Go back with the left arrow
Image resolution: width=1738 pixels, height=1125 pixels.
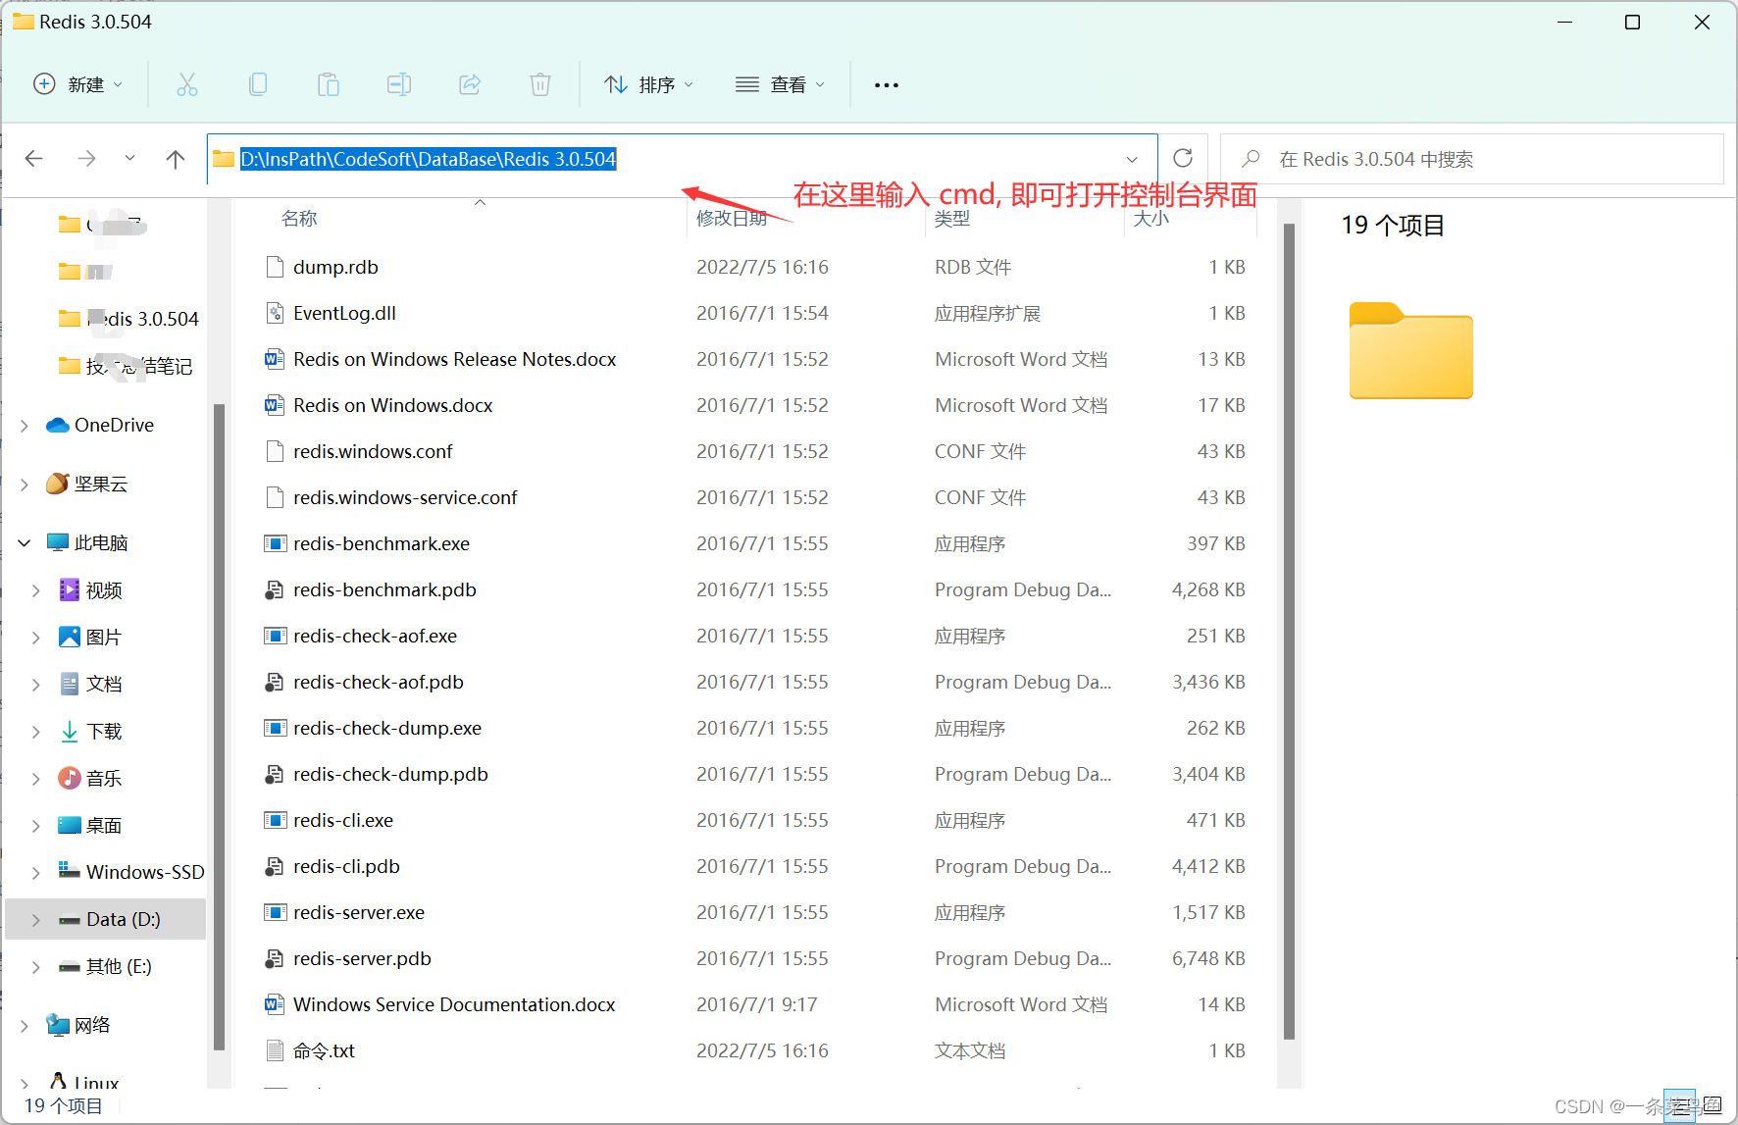pyautogui.click(x=34, y=158)
